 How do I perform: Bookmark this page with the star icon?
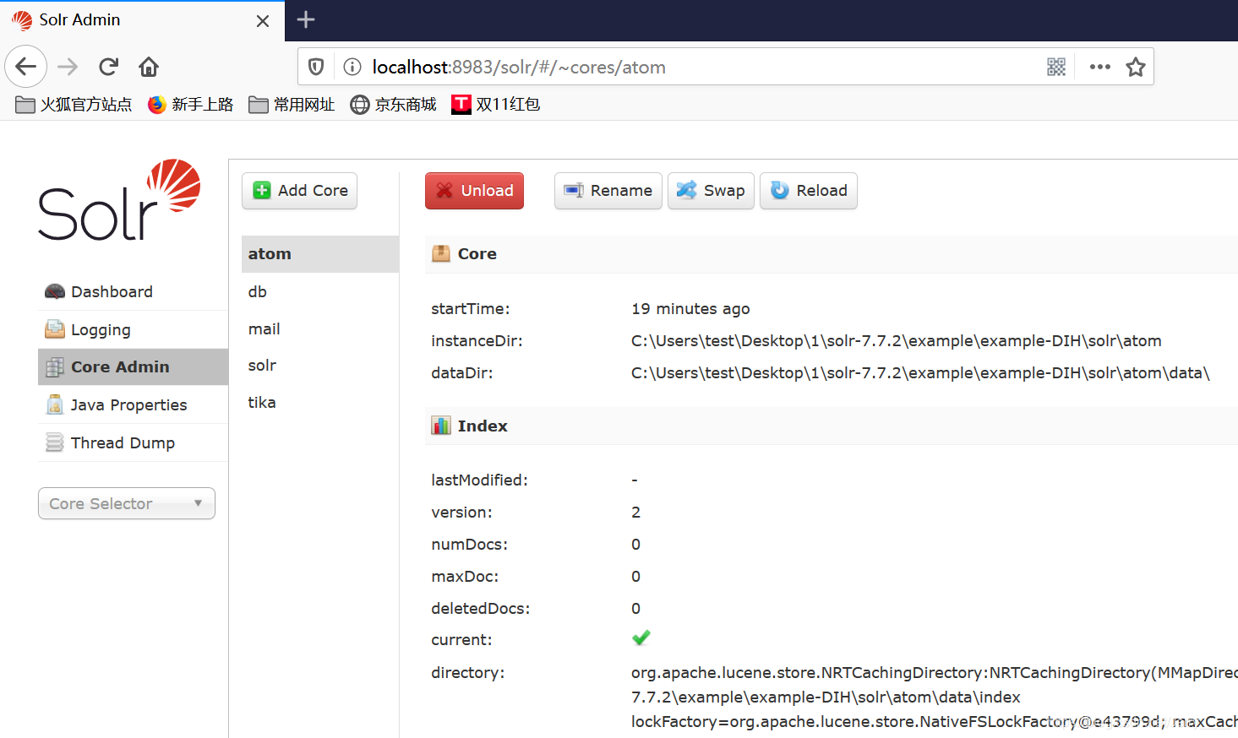point(1136,67)
